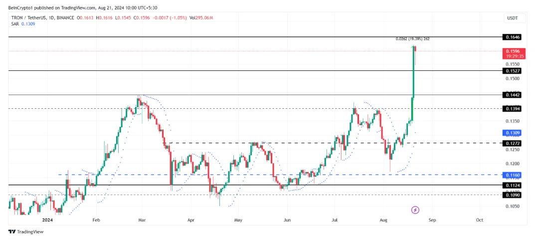The image size is (539, 242).
Task: Click the purple lightning bolt event icon
Action: tap(415, 210)
